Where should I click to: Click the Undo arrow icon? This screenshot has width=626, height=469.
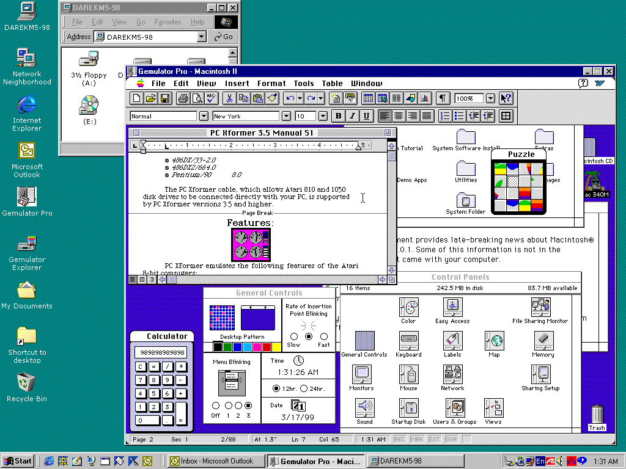[x=290, y=98]
